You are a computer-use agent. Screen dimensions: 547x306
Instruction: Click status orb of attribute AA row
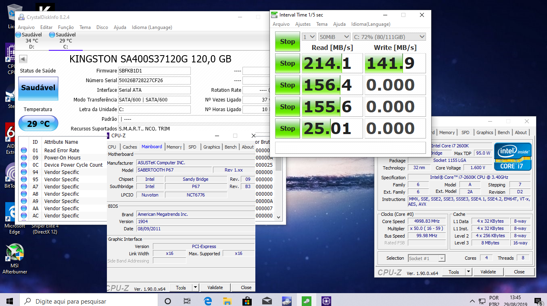tap(24, 209)
